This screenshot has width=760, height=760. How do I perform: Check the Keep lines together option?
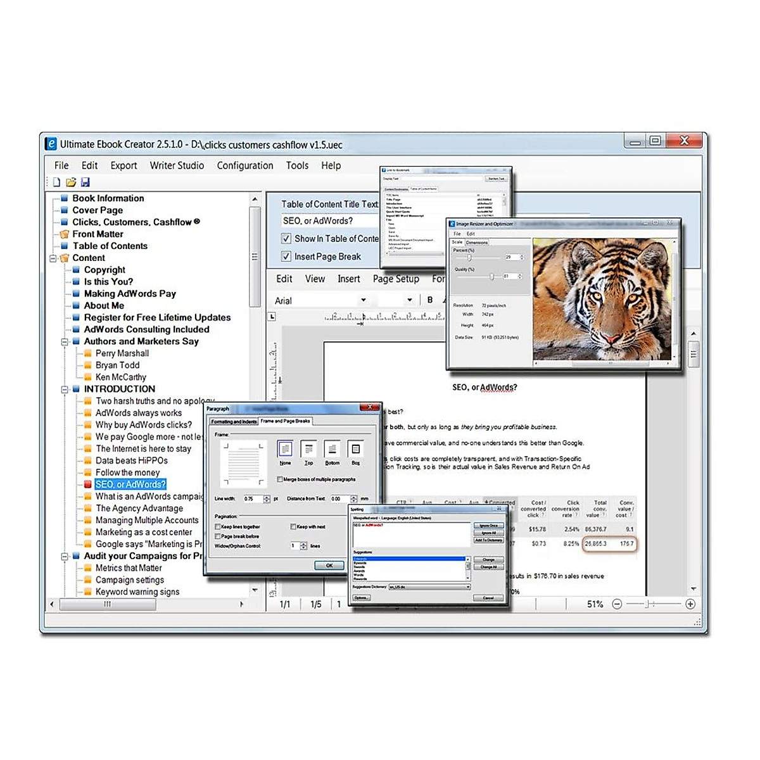218,526
